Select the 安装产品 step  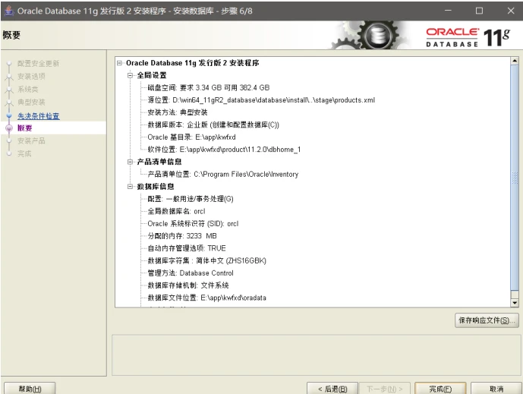pos(31,140)
